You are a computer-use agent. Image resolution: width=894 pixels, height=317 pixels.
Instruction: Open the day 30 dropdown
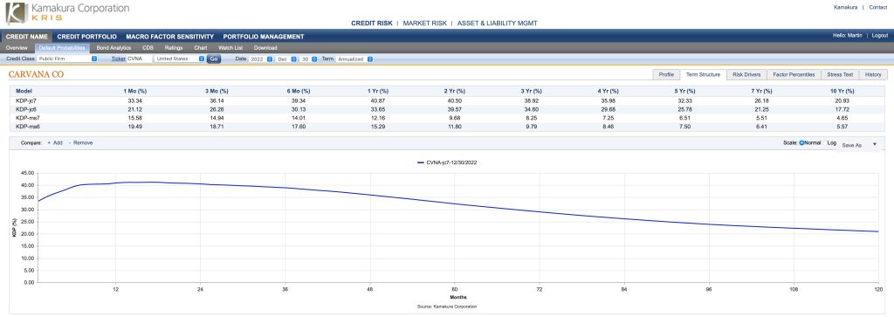[309, 59]
